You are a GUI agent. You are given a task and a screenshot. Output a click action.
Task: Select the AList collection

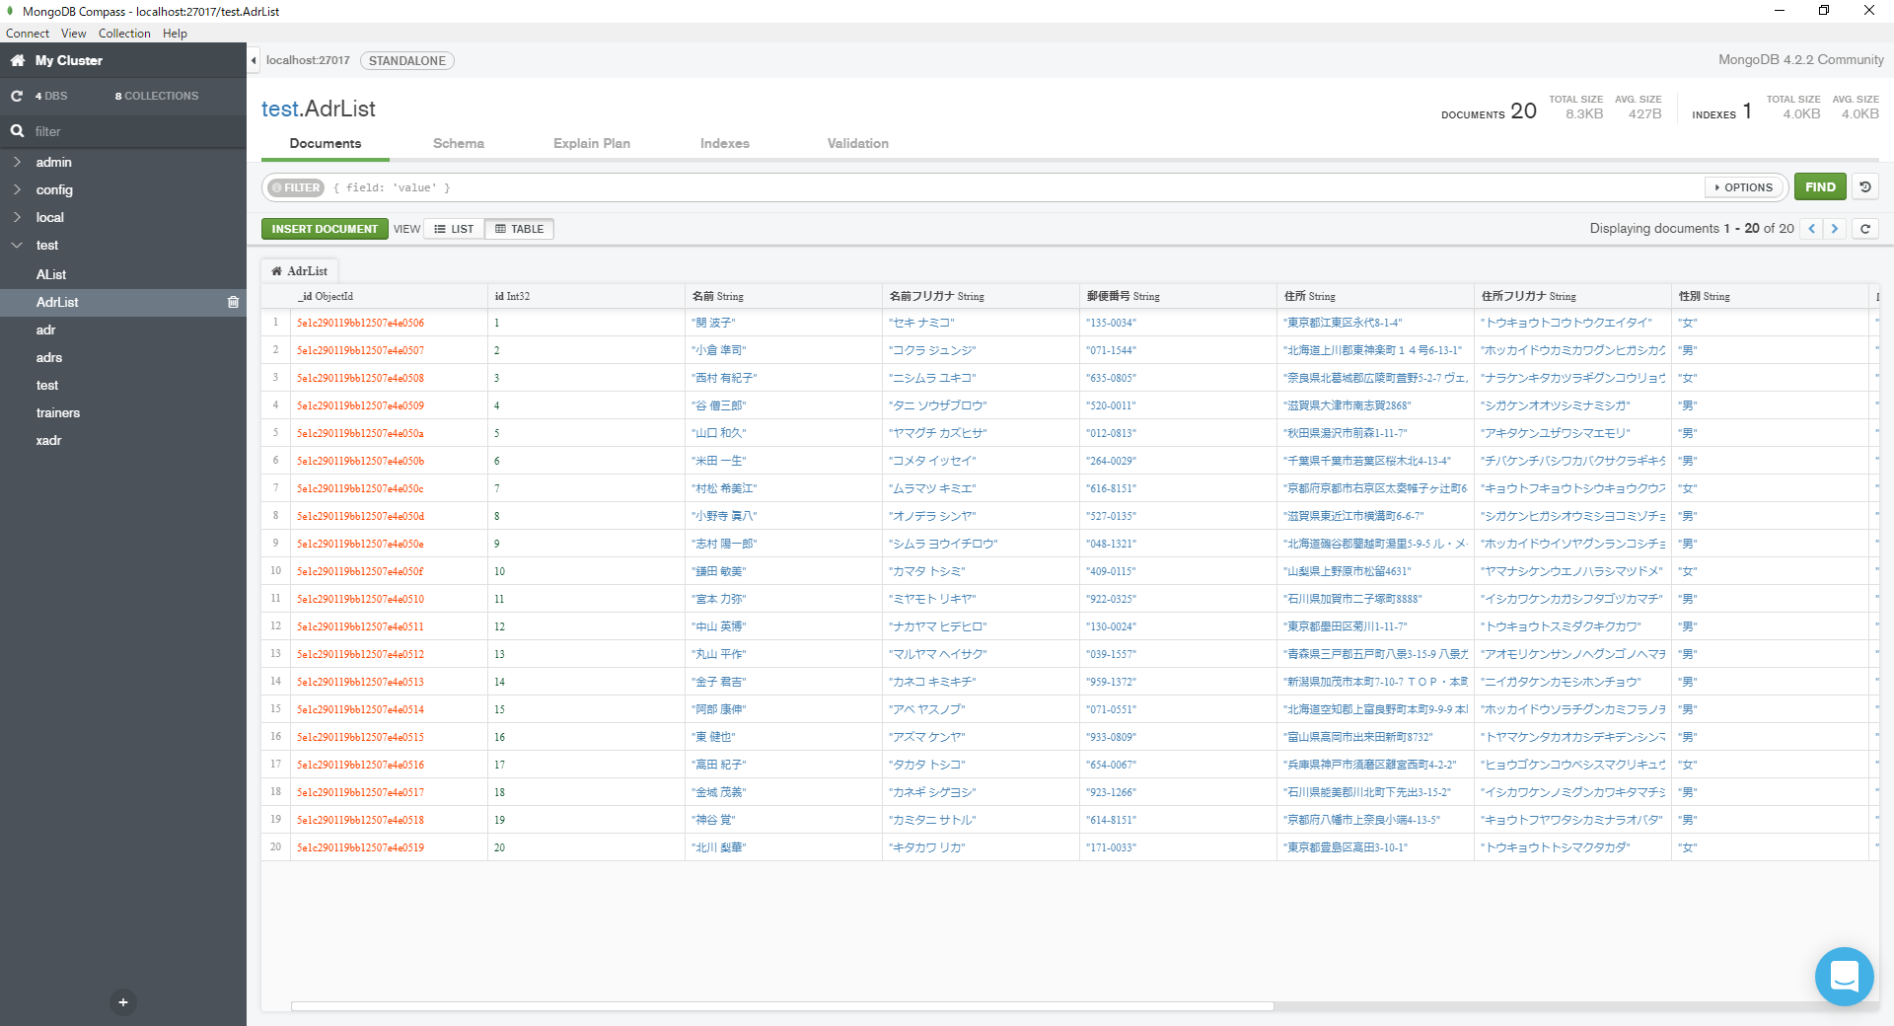pos(51,274)
